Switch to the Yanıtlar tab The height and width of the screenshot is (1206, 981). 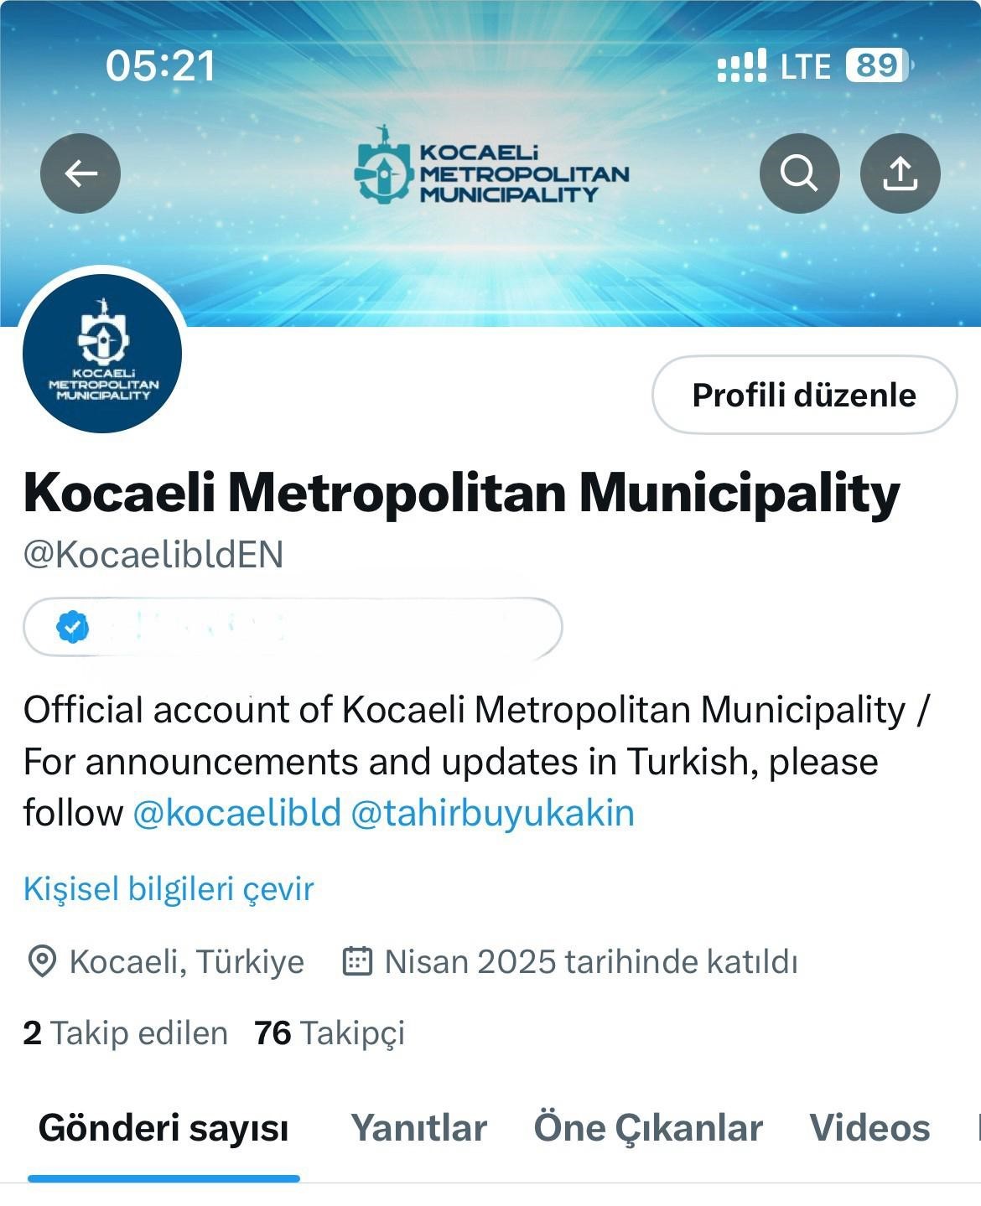[x=419, y=1128]
